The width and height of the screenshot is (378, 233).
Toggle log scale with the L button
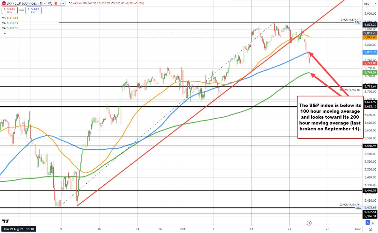(373, 223)
